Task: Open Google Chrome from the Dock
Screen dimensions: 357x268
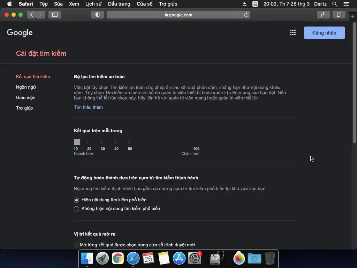Action: (x=118, y=258)
